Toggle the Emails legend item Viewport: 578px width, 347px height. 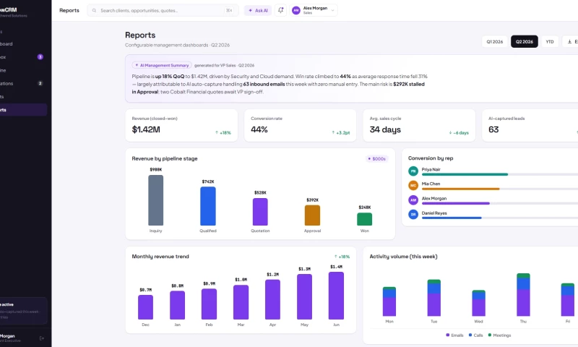pyautogui.click(x=454, y=335)
